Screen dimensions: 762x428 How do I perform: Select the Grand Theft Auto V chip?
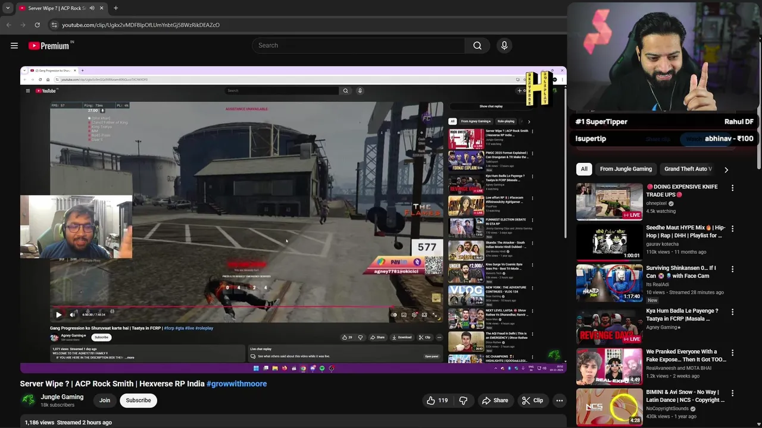(x=688, y=169)
